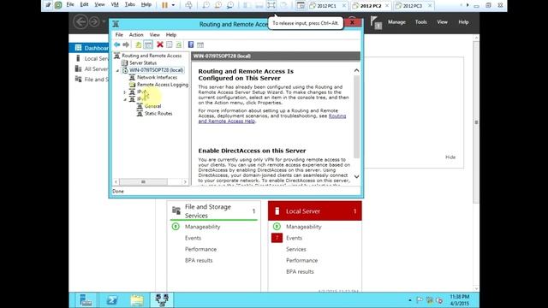Click the Routing and Remote Access taskbar icon
548x308 pixels.
(x=162, y=300)
